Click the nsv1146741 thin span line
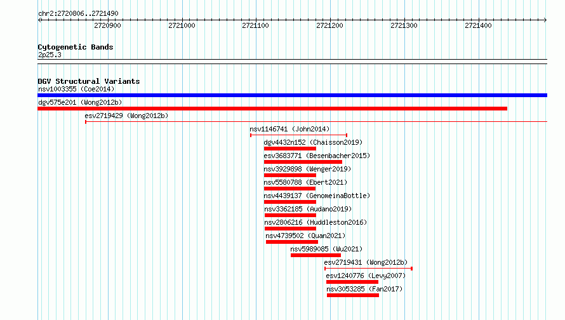565x320 pixels. coord(299,135)
